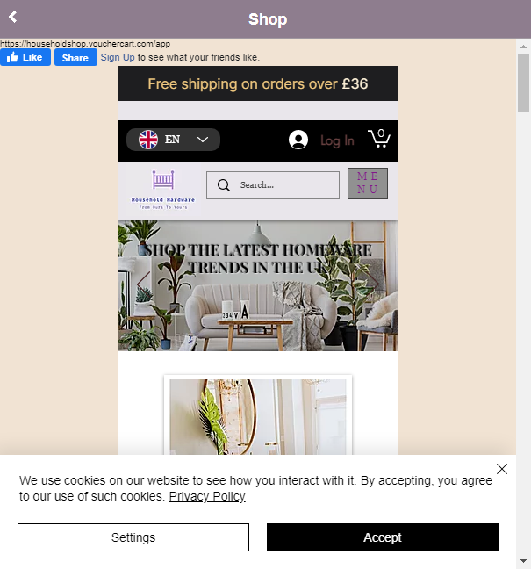This screenshot has width=531, height=569.
Task: Open the Privacy Policy link
Action: [207, 496]
